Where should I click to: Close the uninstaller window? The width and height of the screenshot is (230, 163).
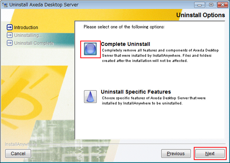(222, 5)
